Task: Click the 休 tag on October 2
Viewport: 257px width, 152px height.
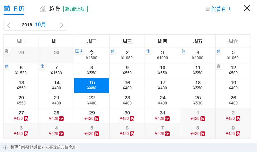Action: (113, 51)
